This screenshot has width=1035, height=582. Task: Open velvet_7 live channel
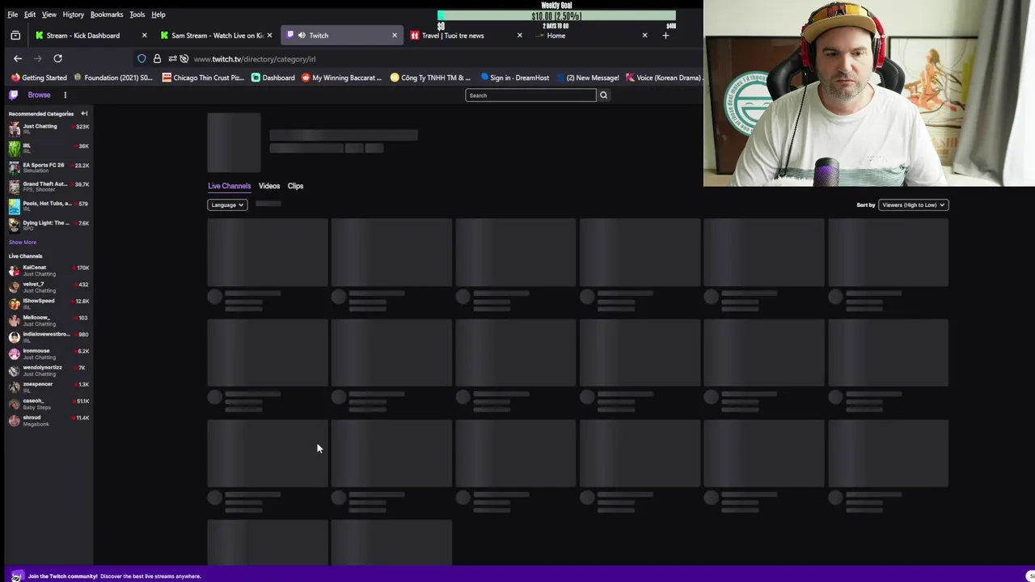point(49,287)
